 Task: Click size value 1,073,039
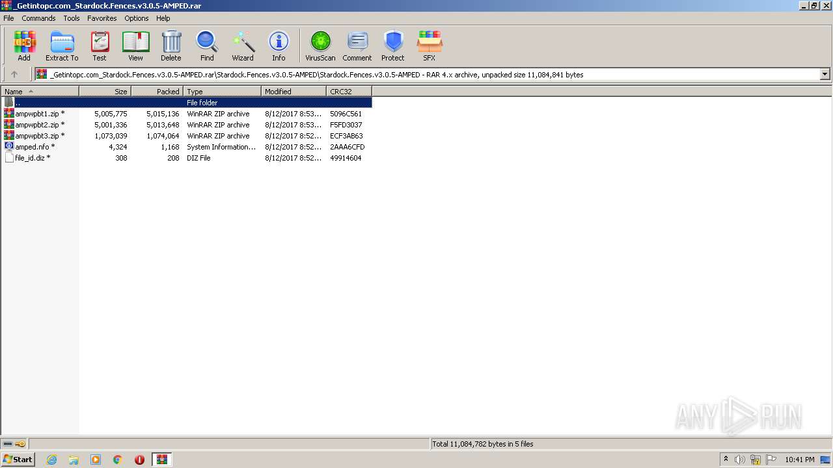(x=111, y=136)
